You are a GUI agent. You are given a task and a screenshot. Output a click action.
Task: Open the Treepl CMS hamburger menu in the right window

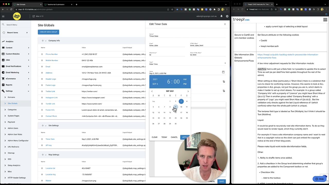coord(325,20)
